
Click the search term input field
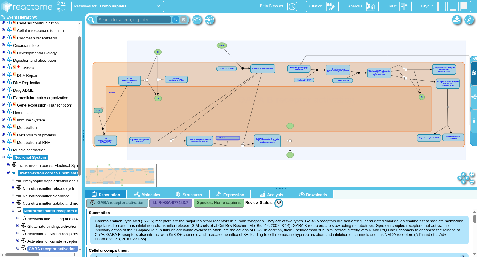(x=134, y=20)
